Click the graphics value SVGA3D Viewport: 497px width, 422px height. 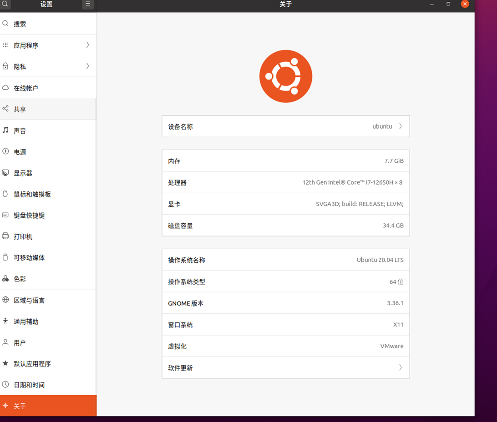pos(360,204)
